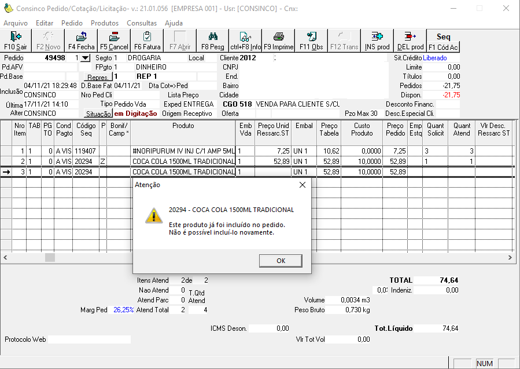Open the Editar menu
The image size is (520, 369).
click(45, 23)
